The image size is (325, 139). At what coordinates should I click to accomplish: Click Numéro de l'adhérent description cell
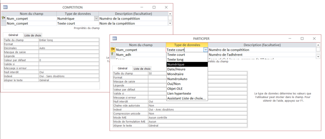[262, 55]
